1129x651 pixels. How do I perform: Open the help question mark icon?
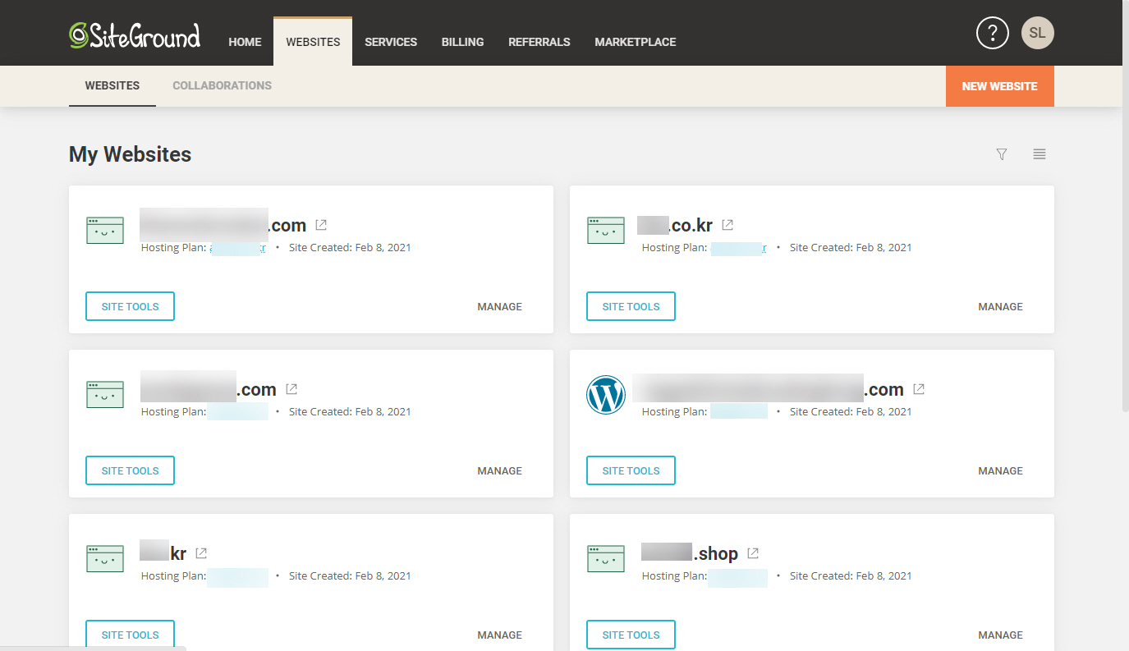tap(992, 33)
